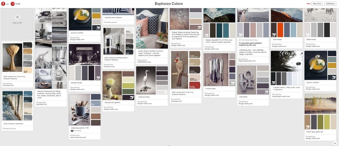Click the zebra tones caption
Viewport: 339px width, 146px height.
click(311, 40)
